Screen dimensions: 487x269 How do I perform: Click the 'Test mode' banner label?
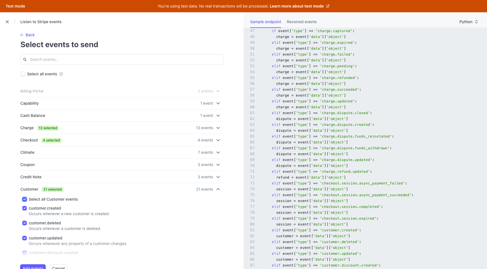pyautogui.click(x=15, y=6)
